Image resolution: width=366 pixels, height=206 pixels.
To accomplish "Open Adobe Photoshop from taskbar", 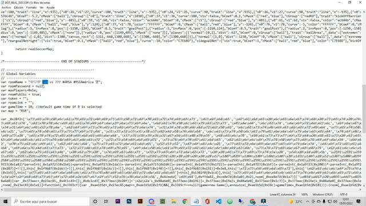I will pos(129,201).
